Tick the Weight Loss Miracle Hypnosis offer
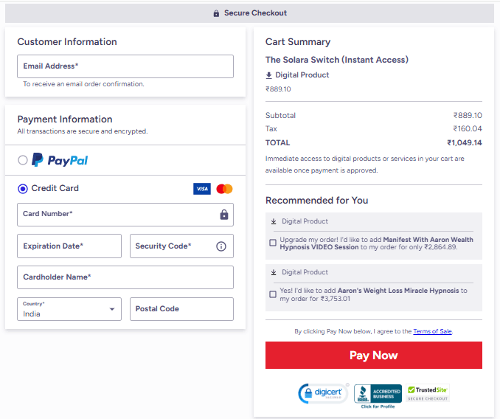The height and width of the screenshot is (419, 500). [x=273, y=294]
